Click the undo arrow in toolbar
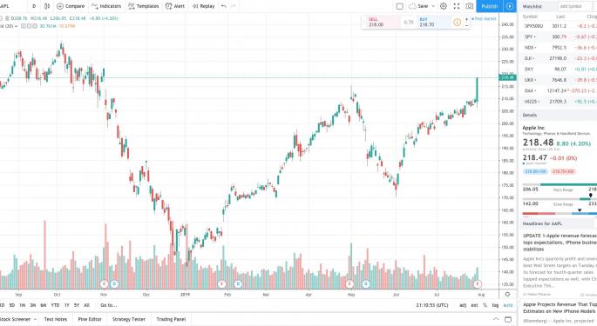Image resolution: width=597 pixels, height=326 pixels. point(223,6)
